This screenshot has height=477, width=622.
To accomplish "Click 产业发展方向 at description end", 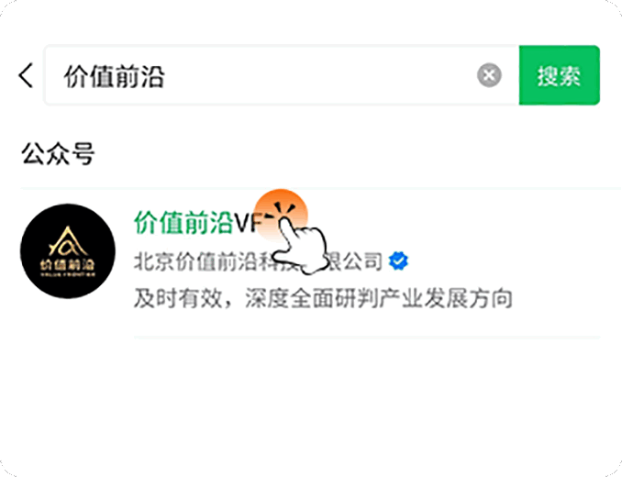I will (446, 298).
